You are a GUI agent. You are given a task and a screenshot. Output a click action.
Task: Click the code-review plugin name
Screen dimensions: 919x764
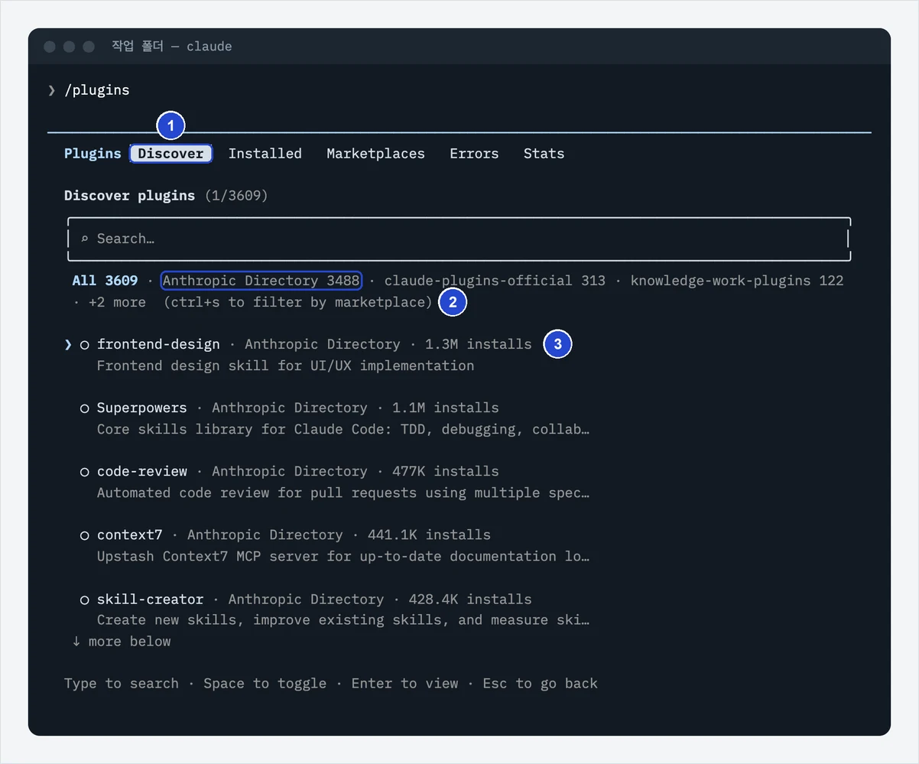pos(142,471)
